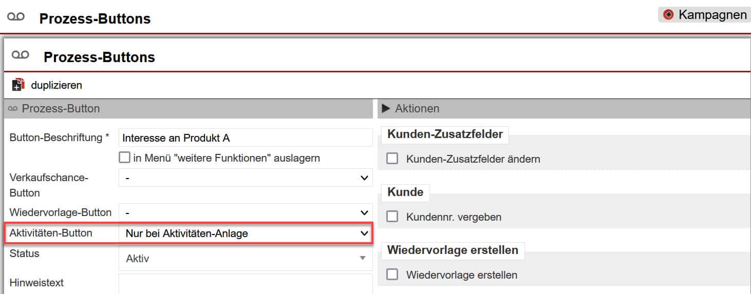Click the duplizieren copy icon
This screenshot has width=751, height=294.
[18, 85]
